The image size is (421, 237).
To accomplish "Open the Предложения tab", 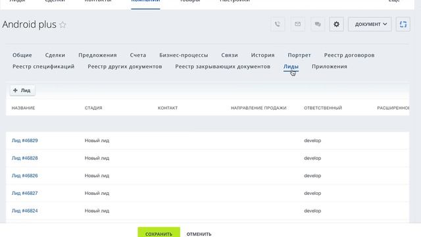I will click(97, 55).
